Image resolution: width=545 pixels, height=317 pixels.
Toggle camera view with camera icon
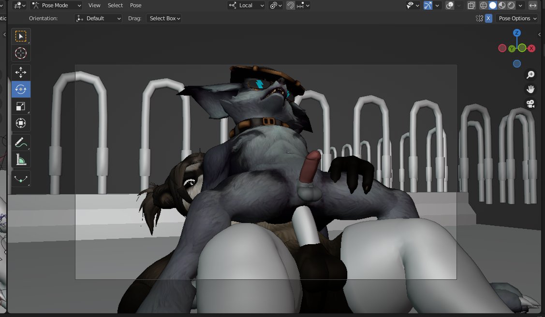tap(530, 104)
